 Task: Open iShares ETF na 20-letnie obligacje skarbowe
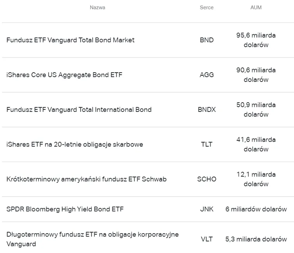[x=75, y=145]
